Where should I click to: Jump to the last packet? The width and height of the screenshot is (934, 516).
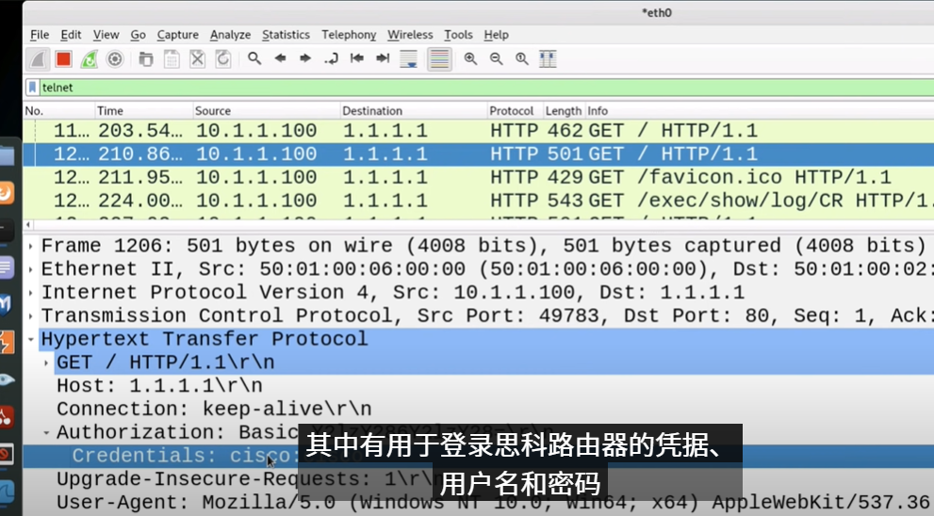[x=383, y=59]
